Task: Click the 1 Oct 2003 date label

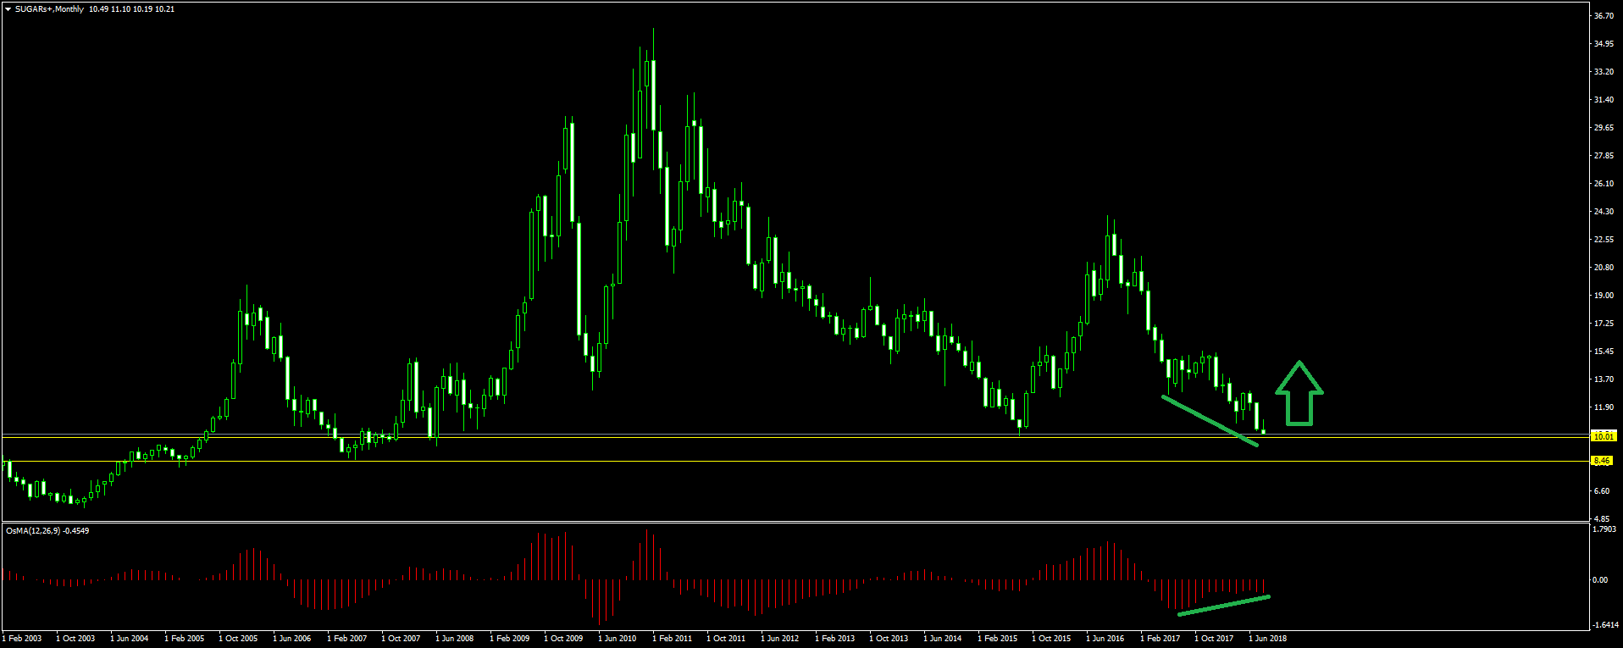Action: tap(76, 639)
